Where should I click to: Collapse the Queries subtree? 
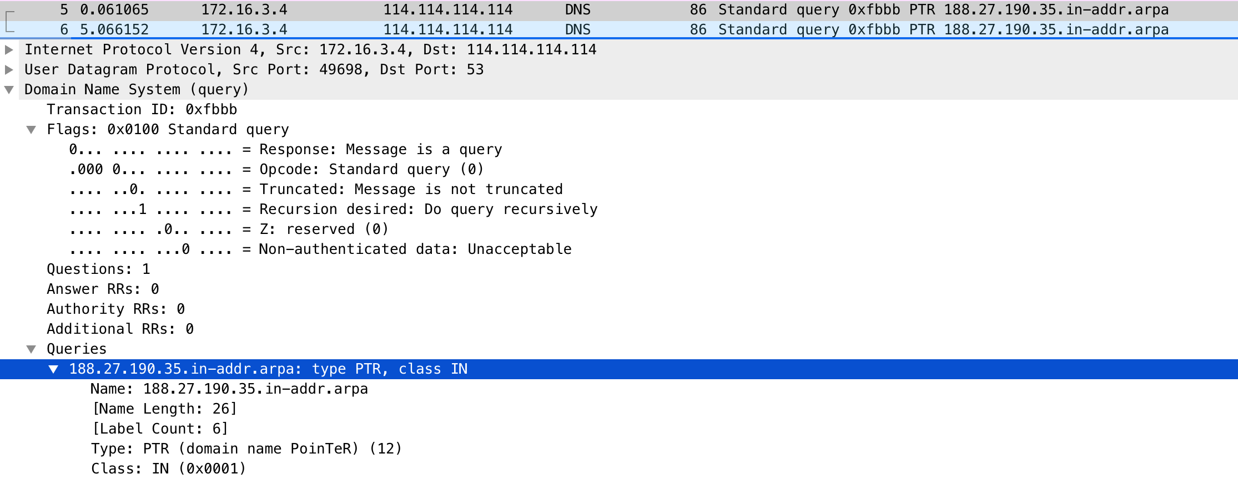[x=31, y=349]
